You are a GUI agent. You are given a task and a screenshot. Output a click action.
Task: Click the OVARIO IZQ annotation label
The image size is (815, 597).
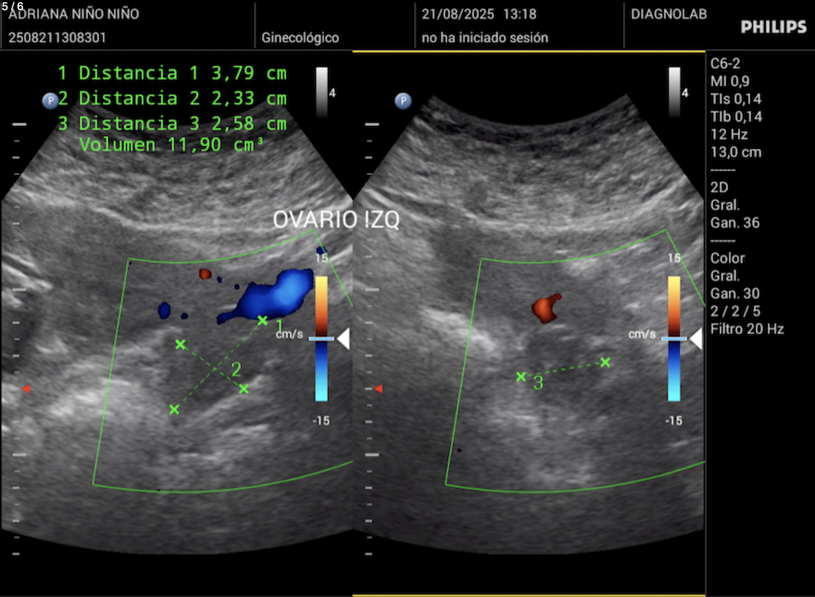[x=336, y=219]
